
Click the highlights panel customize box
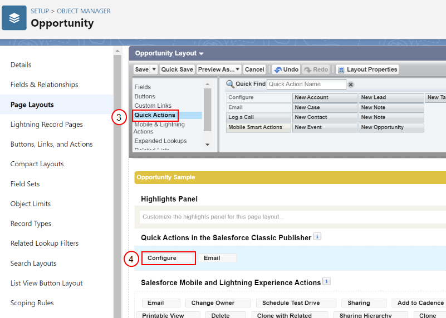tap(293, 217)
